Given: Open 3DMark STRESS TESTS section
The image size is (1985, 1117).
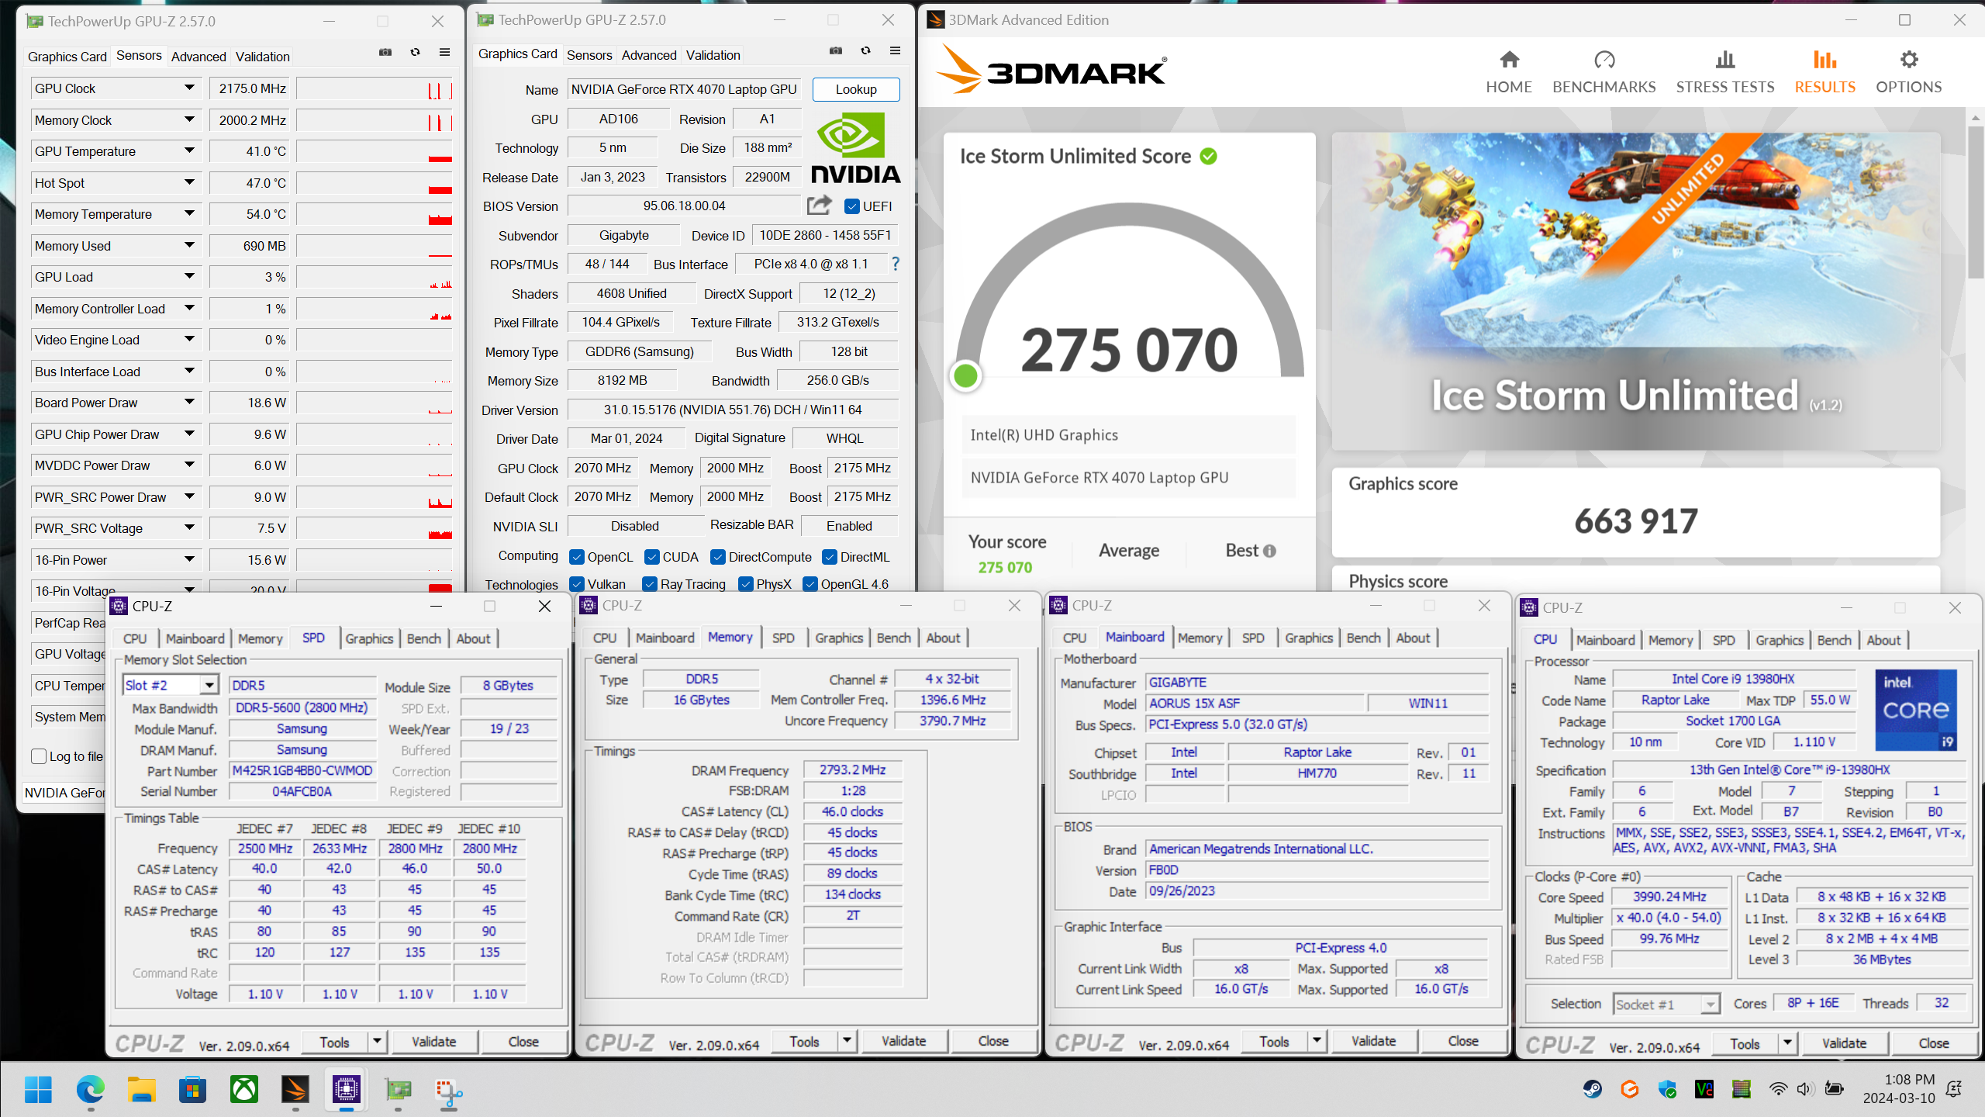Looking at the screenshot, I should tap(1725, 71).
